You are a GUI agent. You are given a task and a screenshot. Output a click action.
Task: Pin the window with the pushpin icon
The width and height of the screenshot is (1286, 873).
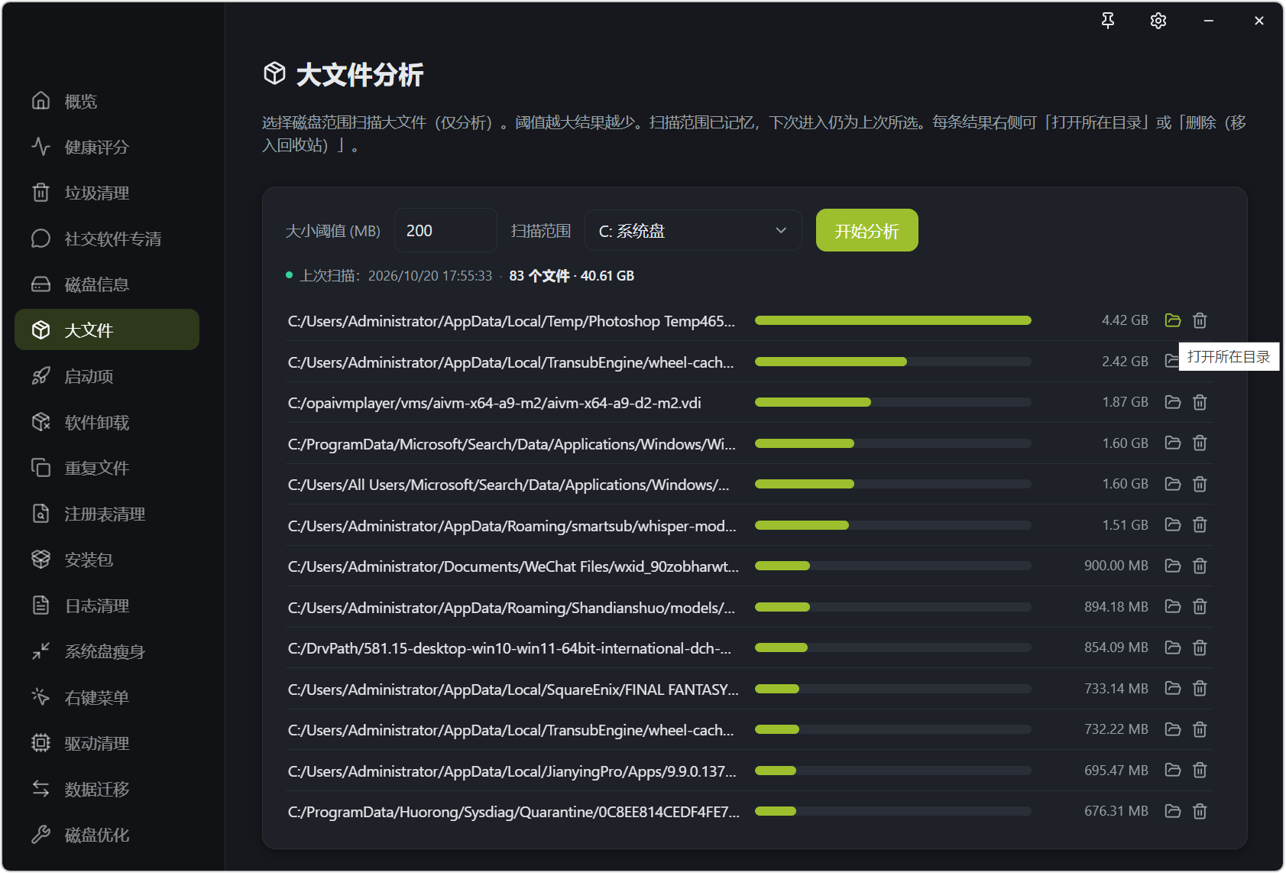(x=1108, y=21)
